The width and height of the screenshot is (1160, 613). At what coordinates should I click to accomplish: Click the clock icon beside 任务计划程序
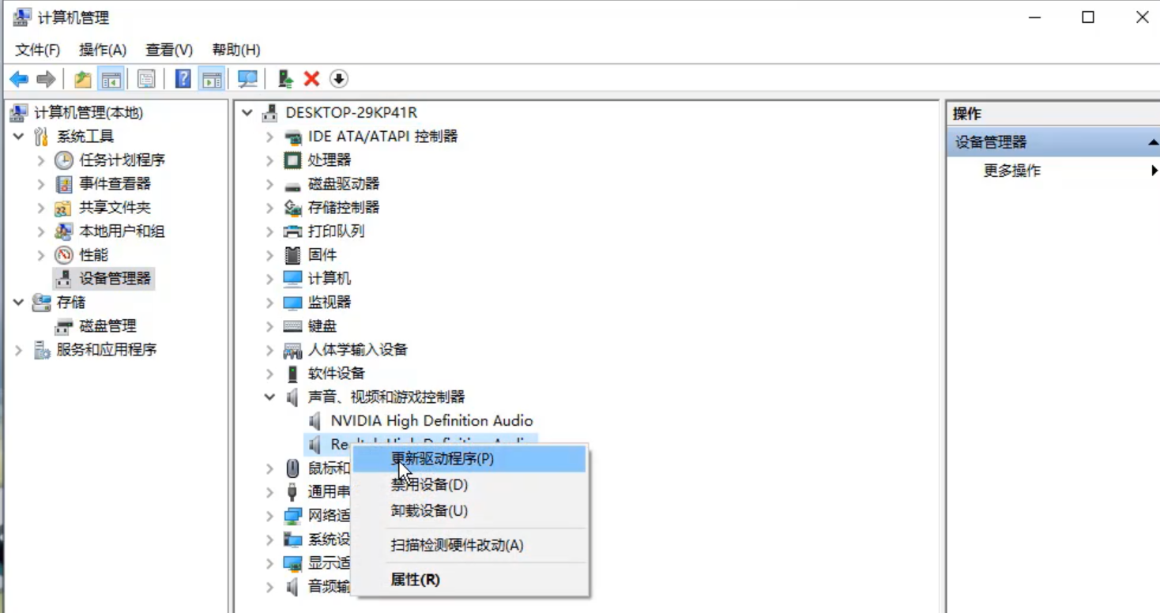click(x=63, y=160)
